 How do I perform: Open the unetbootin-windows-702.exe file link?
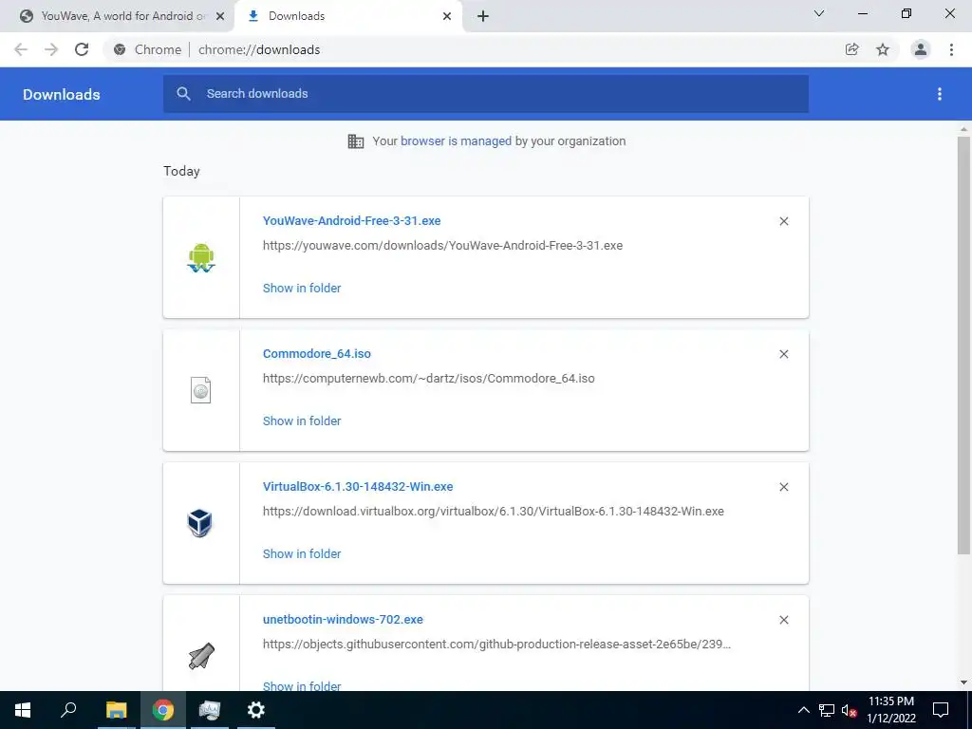tap(343, 619)
